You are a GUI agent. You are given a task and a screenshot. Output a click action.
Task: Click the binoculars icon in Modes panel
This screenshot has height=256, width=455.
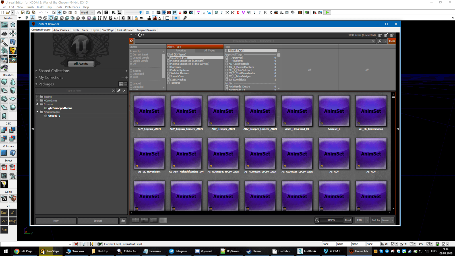coord(4,68)
